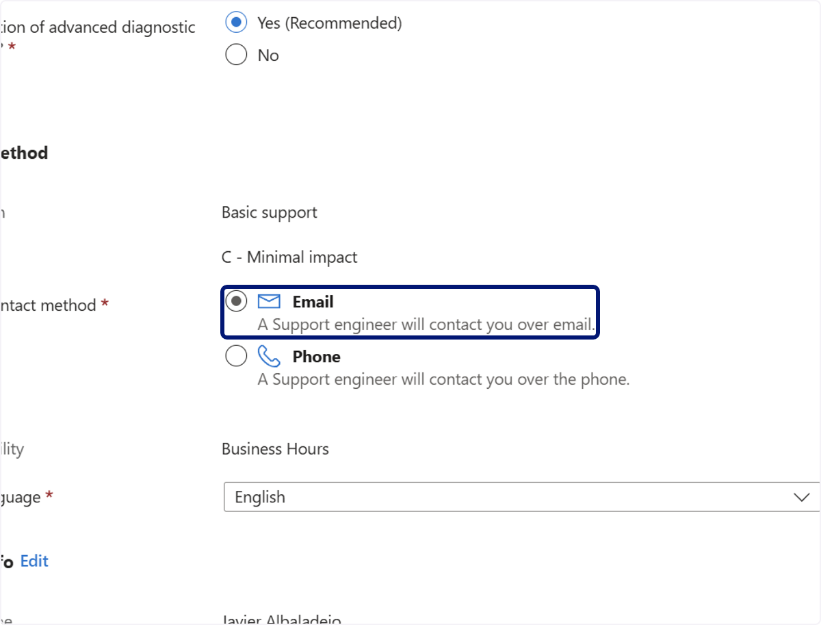Click 'contact you over email' description

point(426,324)
